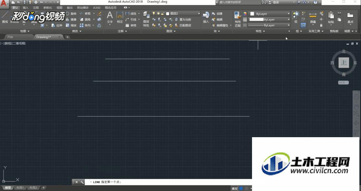The height and width of the screenshot is (191, 361).
Task: Toggle the layer lightbulb on/off icon
Action: (x=154, y=14)
